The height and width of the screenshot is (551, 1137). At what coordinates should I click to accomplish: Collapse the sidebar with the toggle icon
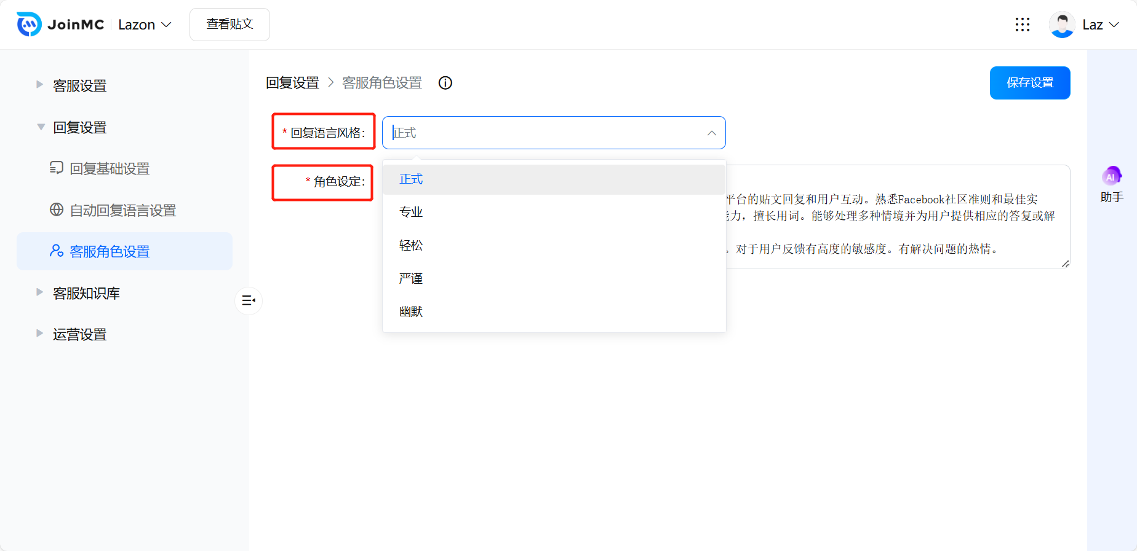tap(249, 300)
